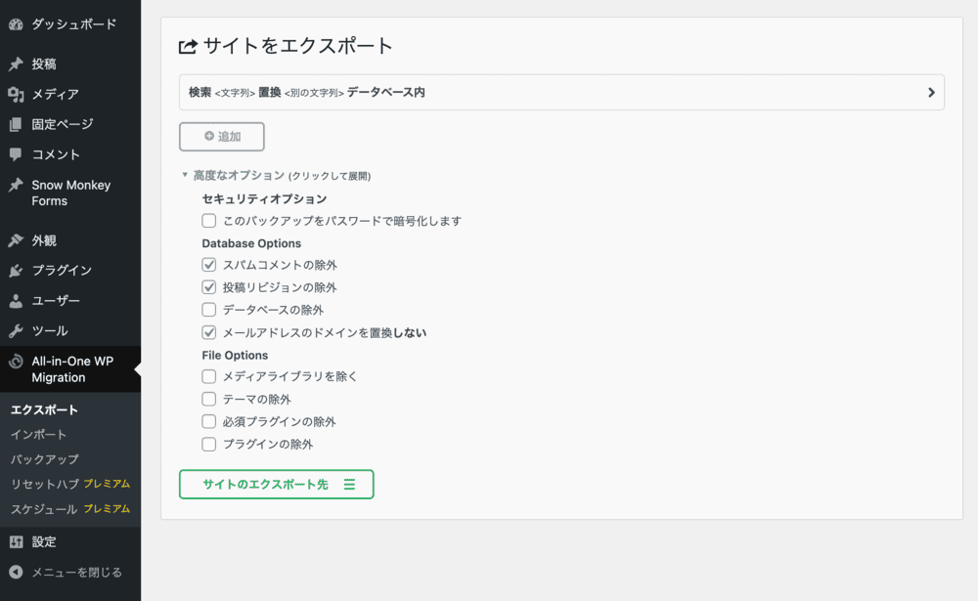Click the サイトのエクスポート先 button
This screenshot has height=601, width=978.
[277, 484]
